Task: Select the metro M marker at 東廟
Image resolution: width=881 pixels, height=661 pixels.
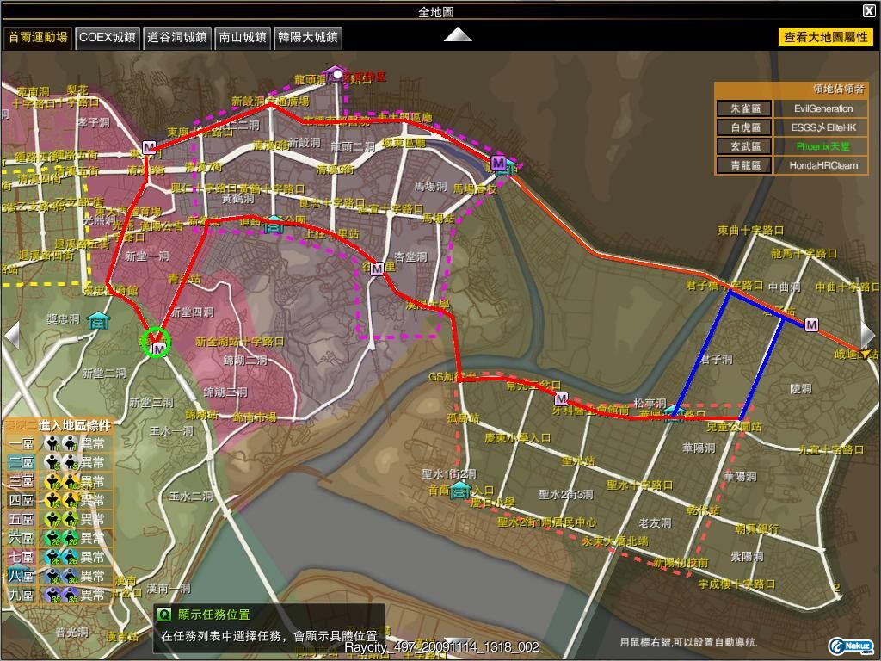Action: coord(149,147)
